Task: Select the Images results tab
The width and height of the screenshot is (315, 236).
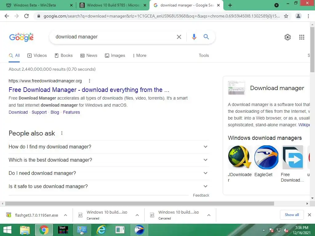Action: coord(115,56)
